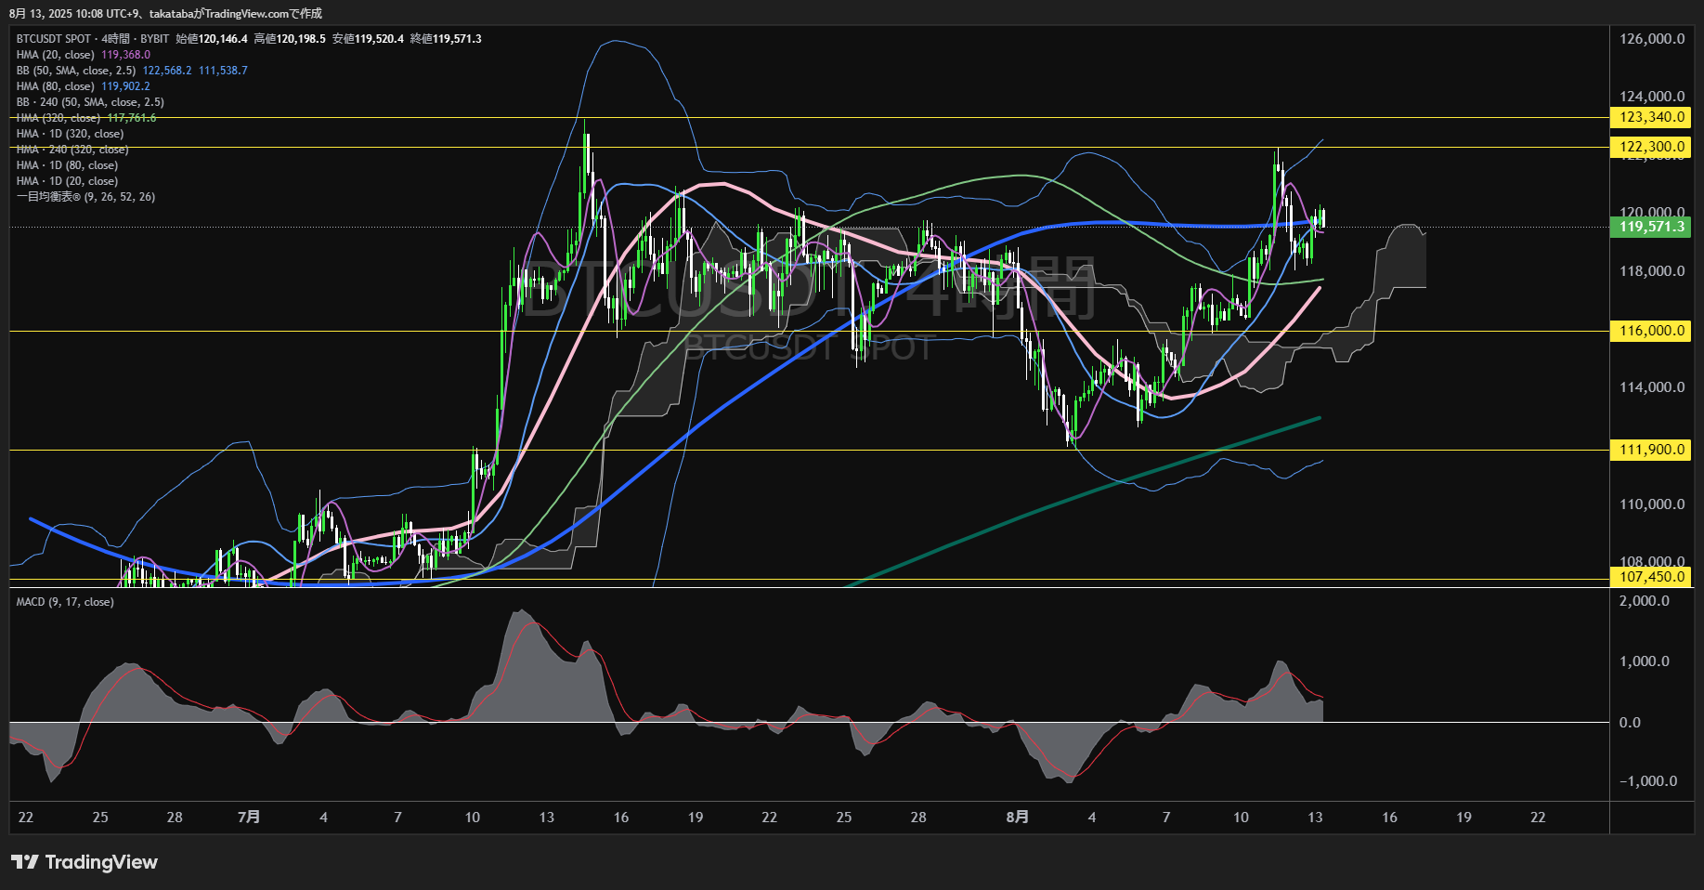Click the 7月 label on time axis
The width and height of the screenshot is (1704, 890).
249,818
